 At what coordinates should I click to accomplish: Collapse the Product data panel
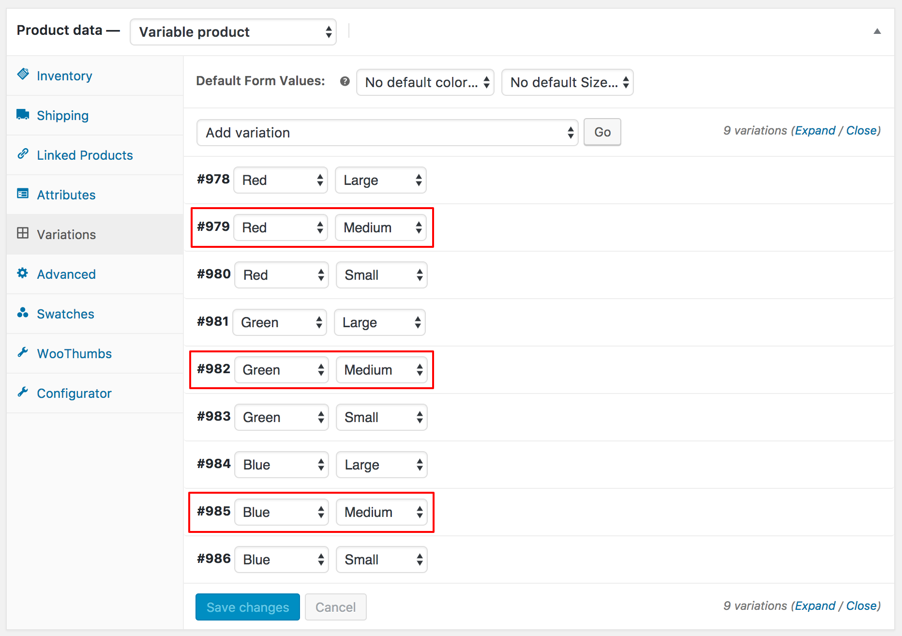coord(877,31)
